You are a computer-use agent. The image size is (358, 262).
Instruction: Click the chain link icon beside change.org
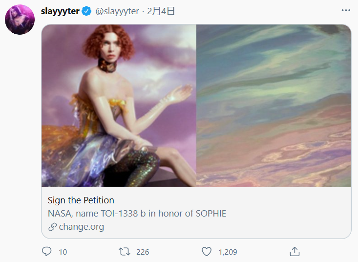[52, 227]
